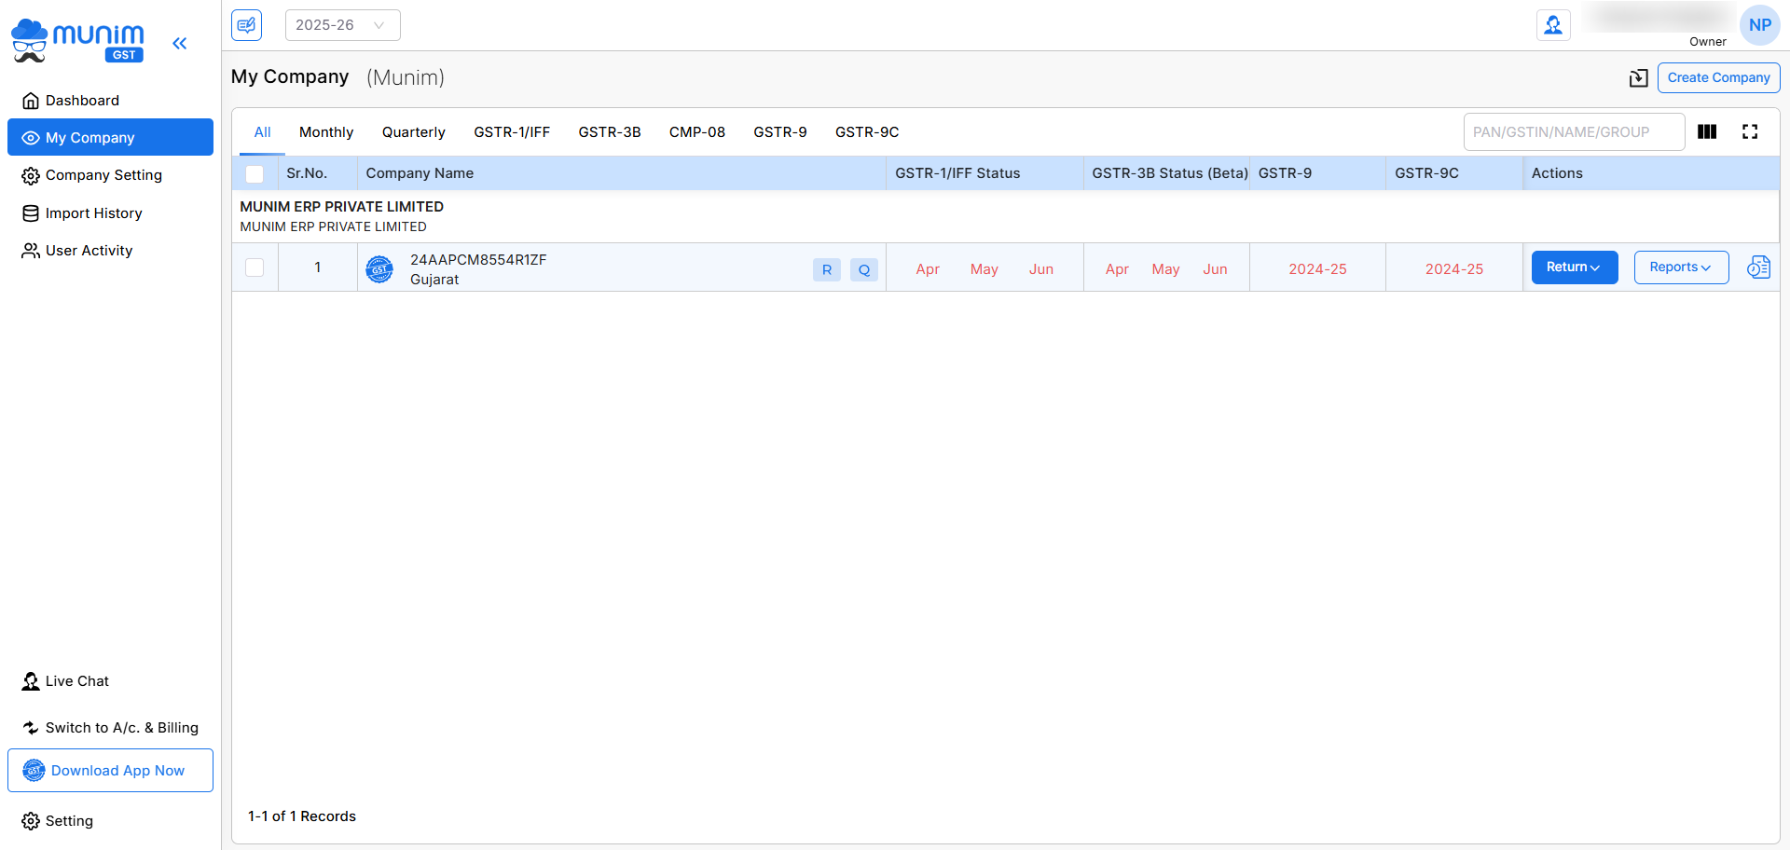This screenshot has width=1790, height=850.
Task: Open Import History in the sidebar
Action: click(110, 213)
